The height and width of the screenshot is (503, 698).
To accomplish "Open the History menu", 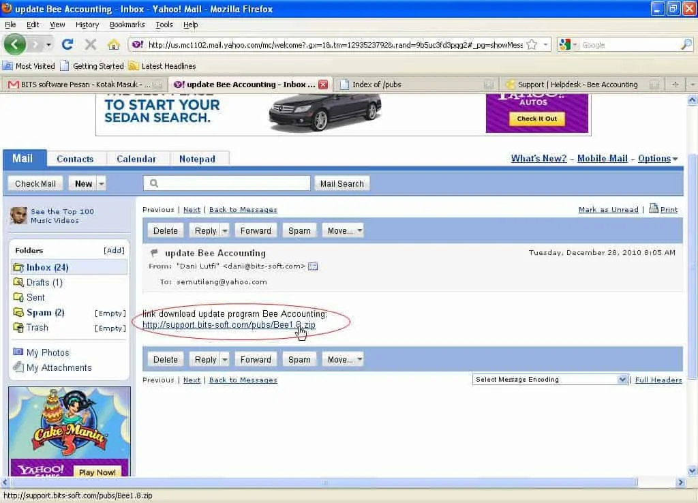I will click(x=87, y=25).
